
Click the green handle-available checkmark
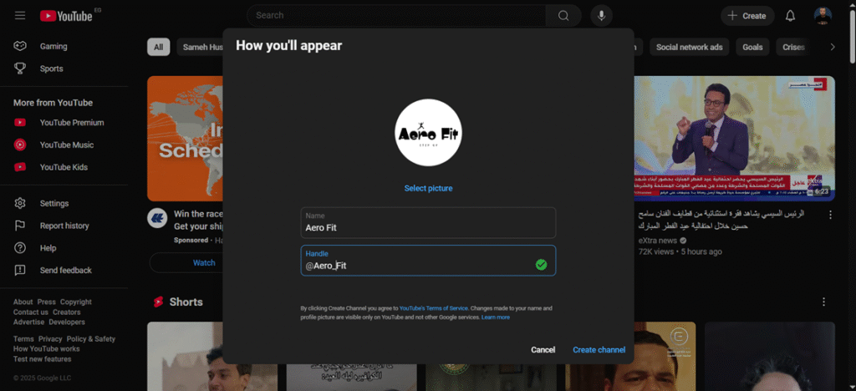(x=541, y=265)
